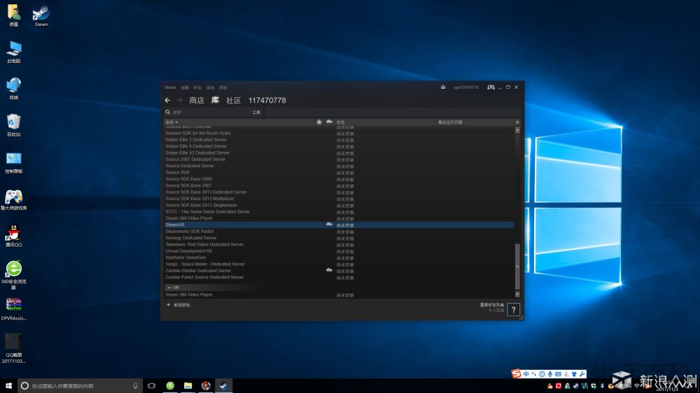Sort library by the favorites star column
Image resolution: width=700 pixels, height=393 pixels.
(318, 122)
